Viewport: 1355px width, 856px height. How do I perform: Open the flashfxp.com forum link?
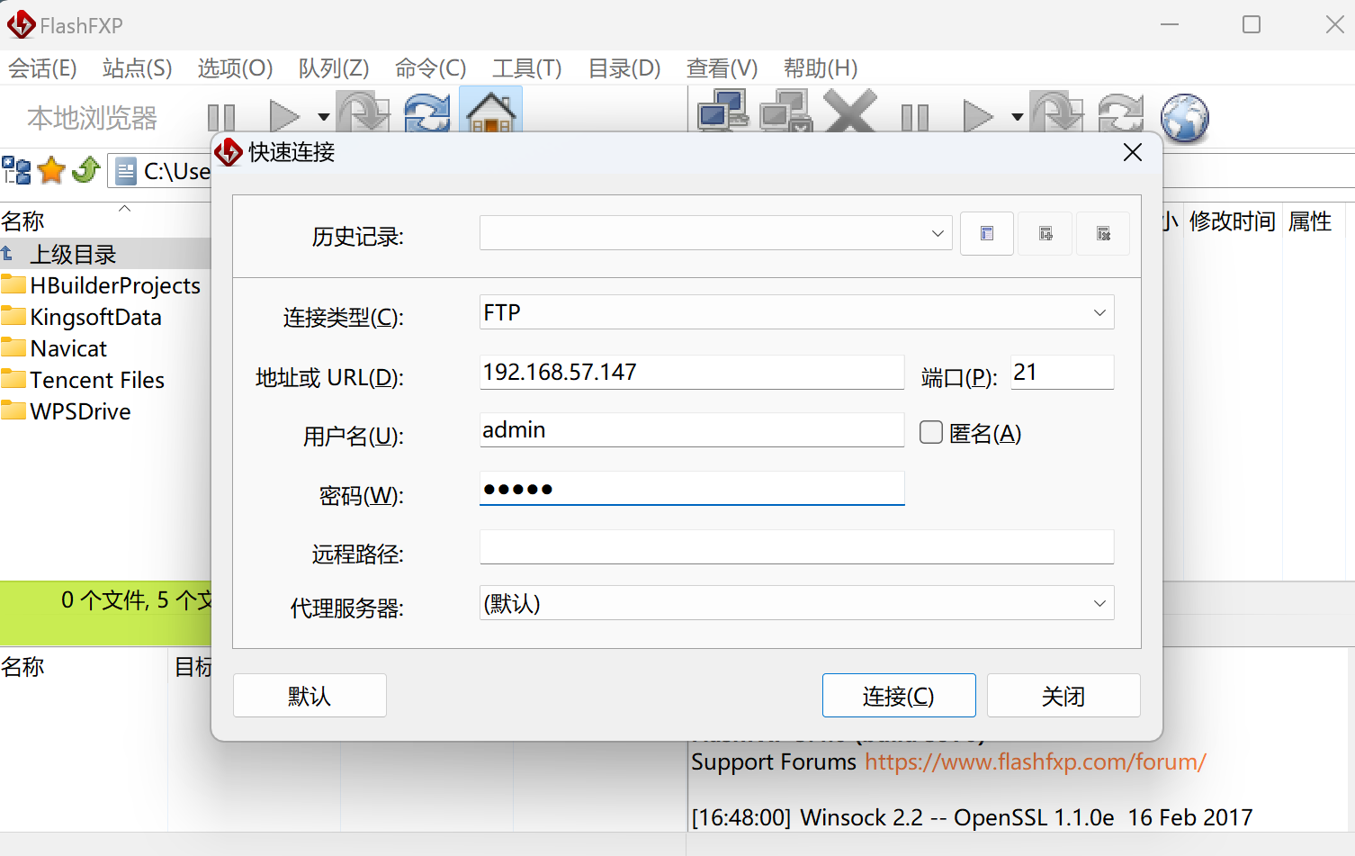coord(1036,762)
